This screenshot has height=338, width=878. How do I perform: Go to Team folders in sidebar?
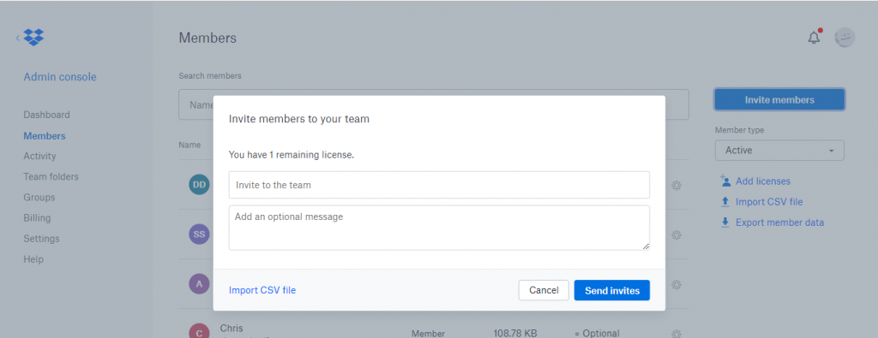click(x=51, y=176)
